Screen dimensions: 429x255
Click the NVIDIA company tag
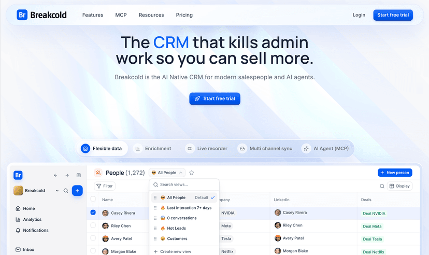tap(227, 213)
